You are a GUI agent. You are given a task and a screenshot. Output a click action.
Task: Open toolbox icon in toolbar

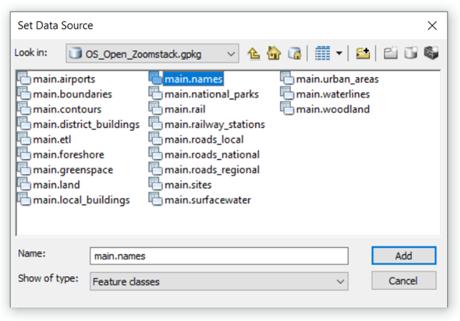(x=431, y=53)
